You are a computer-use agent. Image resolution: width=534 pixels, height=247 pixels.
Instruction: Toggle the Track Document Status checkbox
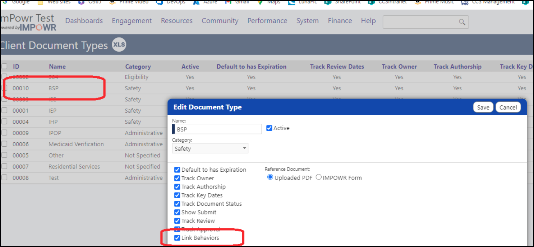[177, 204]
